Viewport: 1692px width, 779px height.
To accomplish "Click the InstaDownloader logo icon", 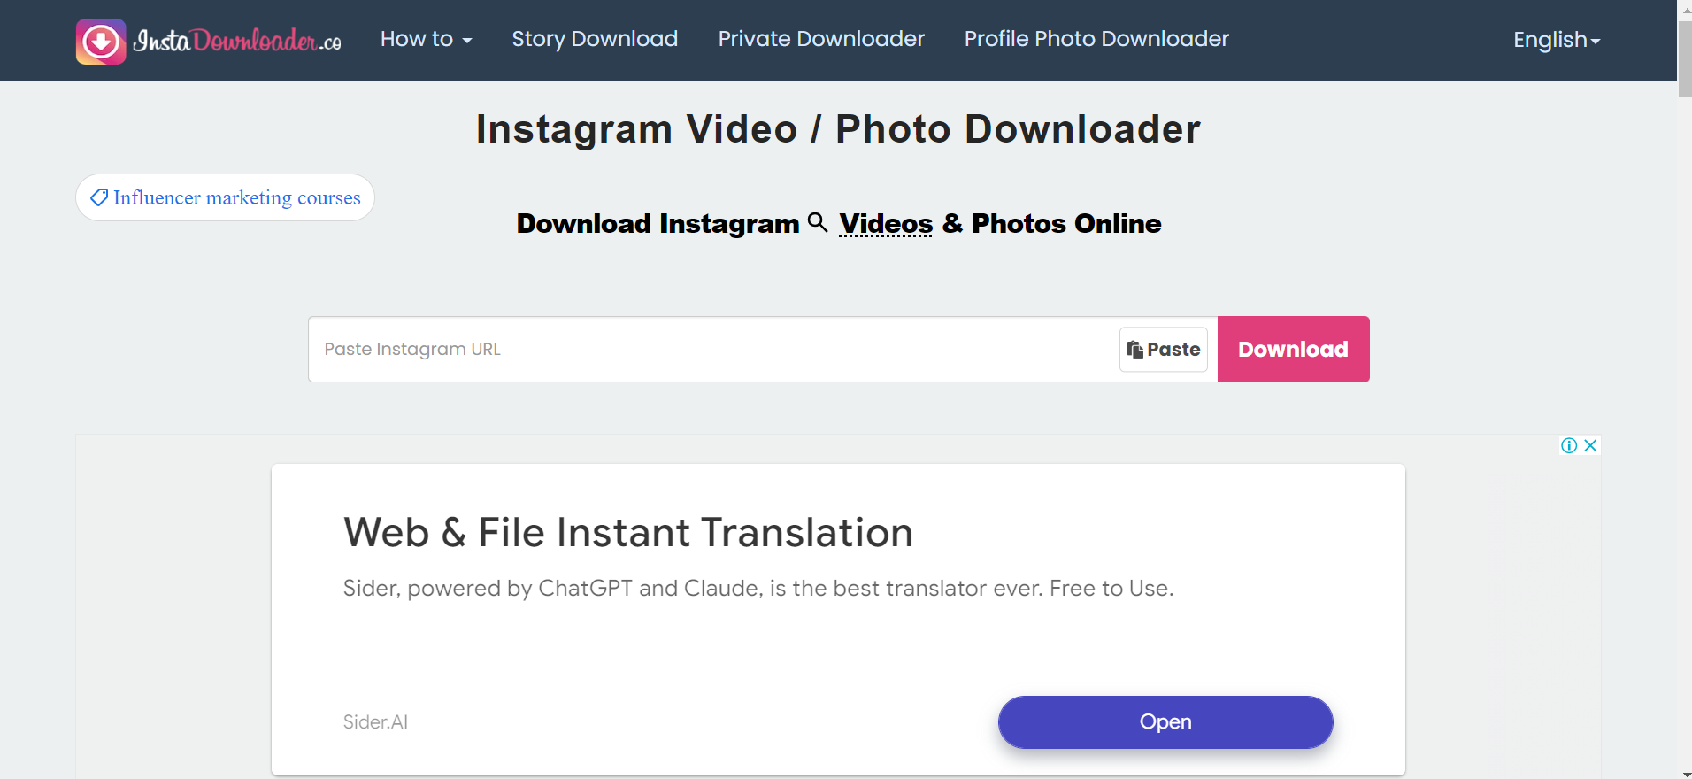I will click(x=101, y=42).
